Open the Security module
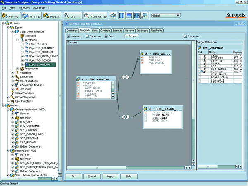 (11, 16)
